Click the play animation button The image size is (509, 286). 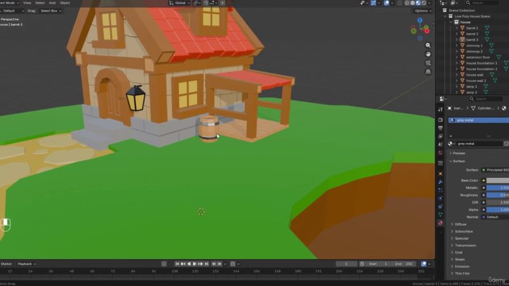[195, 264]
